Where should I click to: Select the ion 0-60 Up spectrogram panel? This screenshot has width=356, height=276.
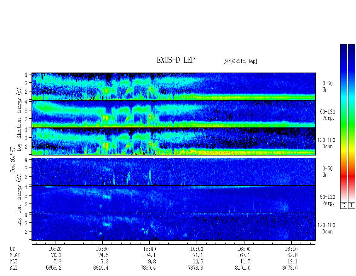pos(174,172)
